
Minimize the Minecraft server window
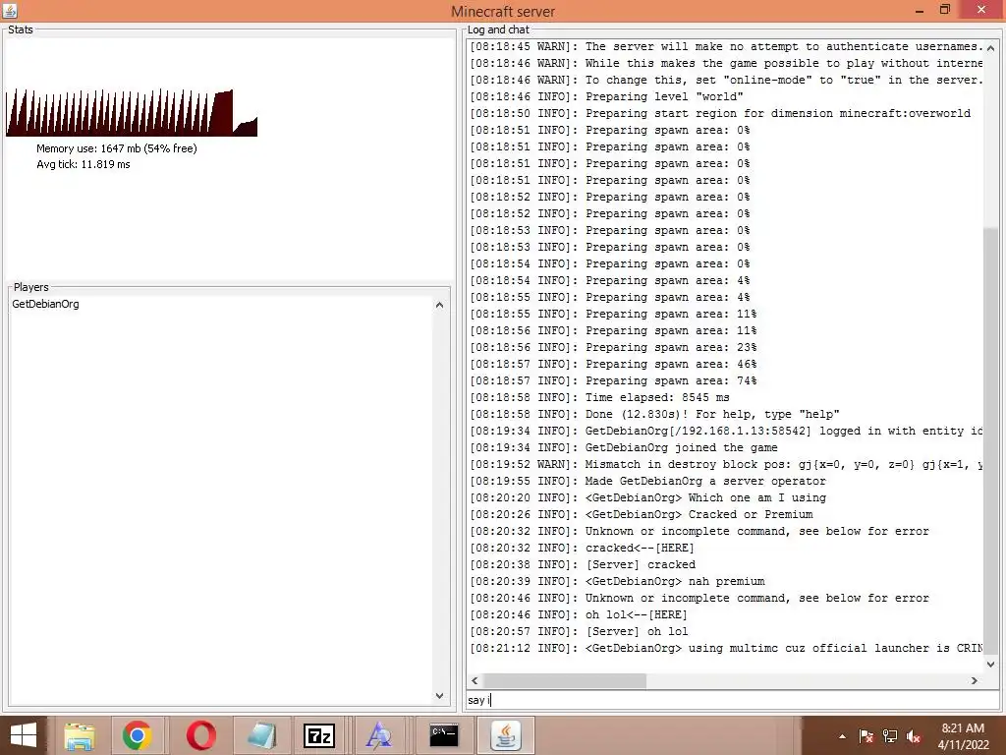919,10
